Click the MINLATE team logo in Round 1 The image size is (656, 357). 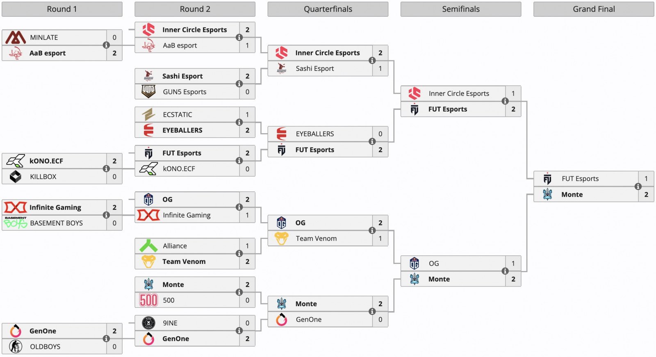(16, 37)
